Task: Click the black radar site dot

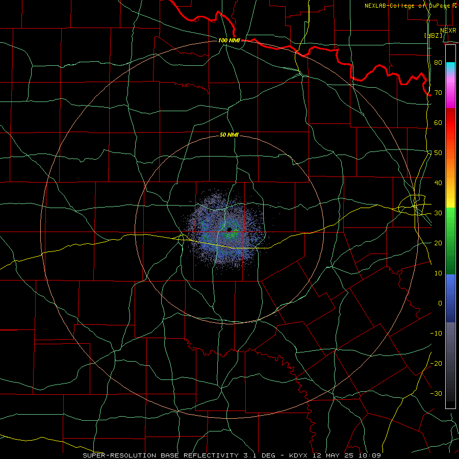Action: 229,229
